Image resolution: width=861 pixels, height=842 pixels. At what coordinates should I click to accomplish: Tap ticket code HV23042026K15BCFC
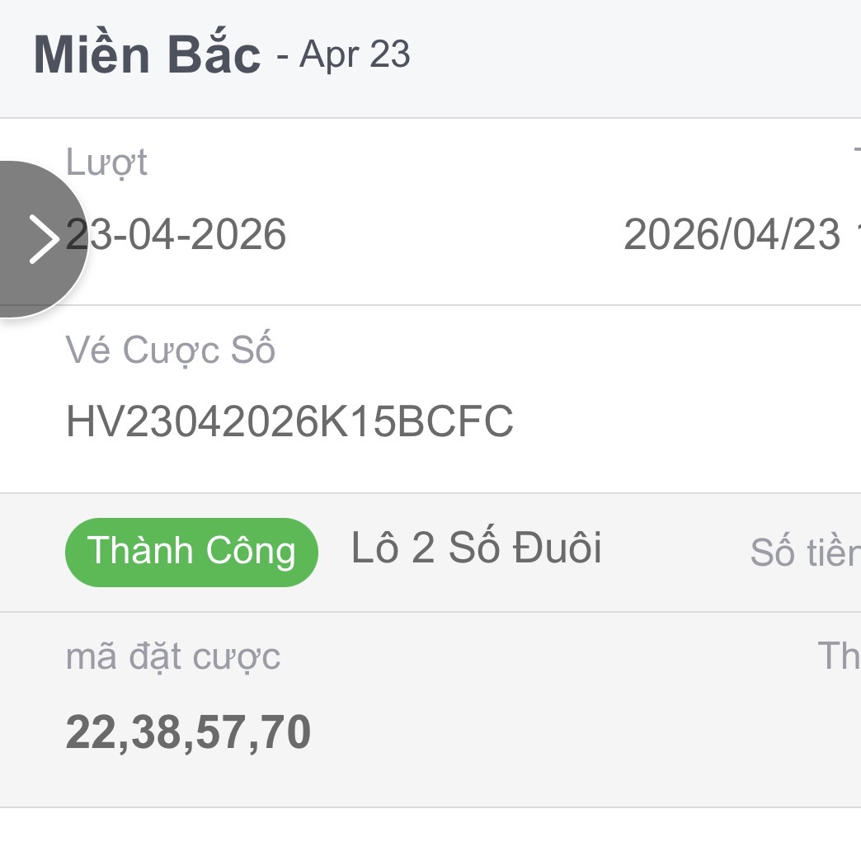click(x=289, y=422)
